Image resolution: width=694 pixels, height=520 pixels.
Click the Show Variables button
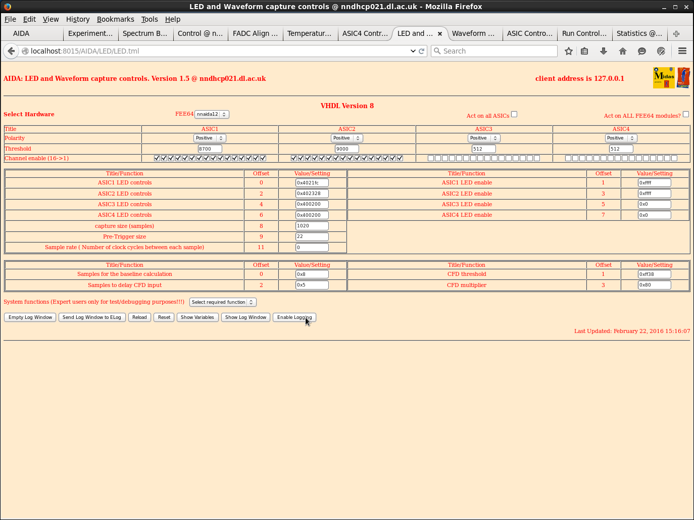click(197, 317)
